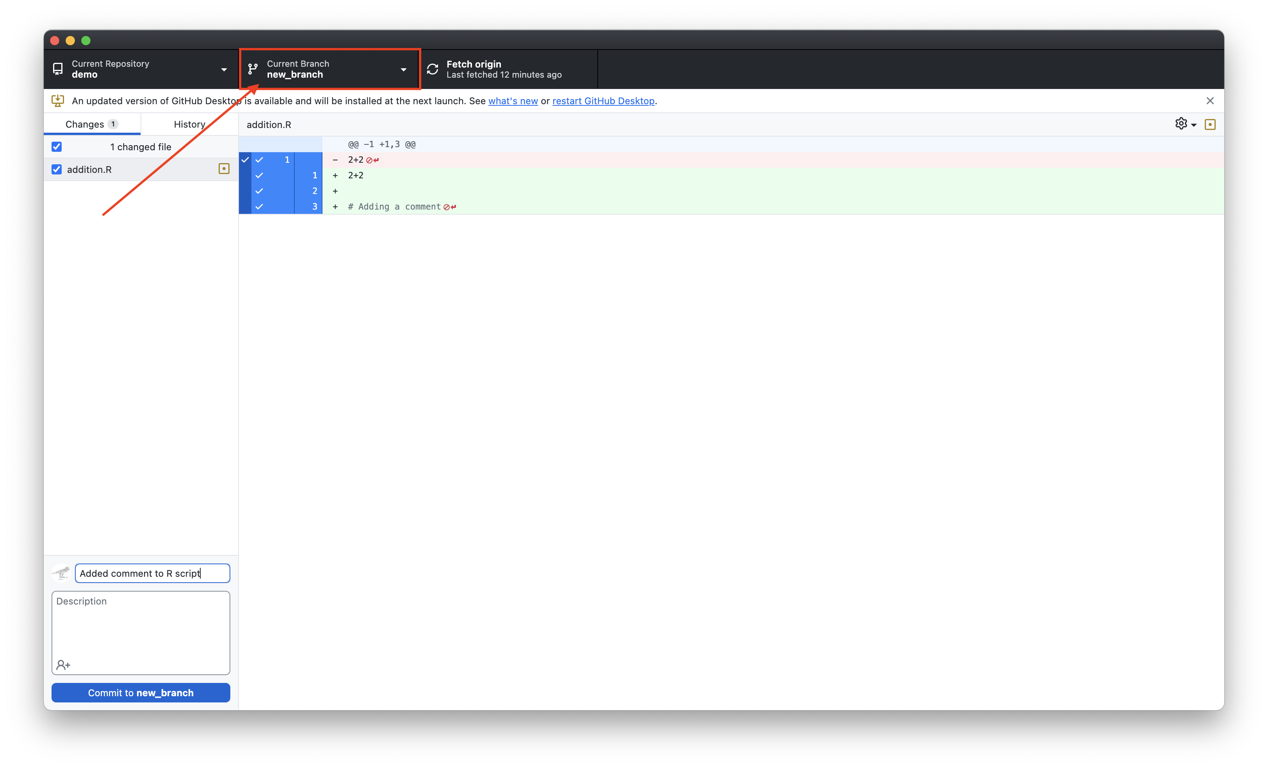The image size is (1268, 768).
Task: Open the Current Branch dropdown arrow
Action: tap(403, 69)
